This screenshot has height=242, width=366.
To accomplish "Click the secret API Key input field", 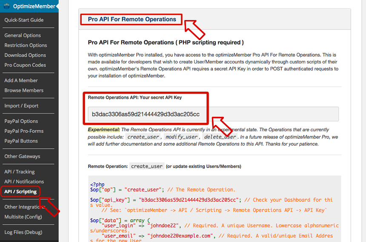I will [213, 114].
